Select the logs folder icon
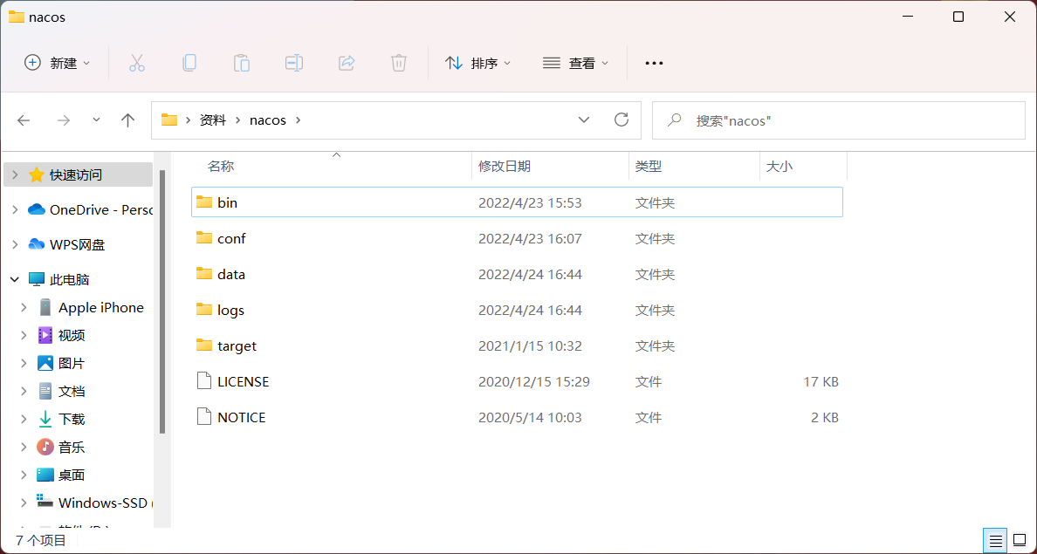Screen dimensions: 1037x554 point(203,309)
